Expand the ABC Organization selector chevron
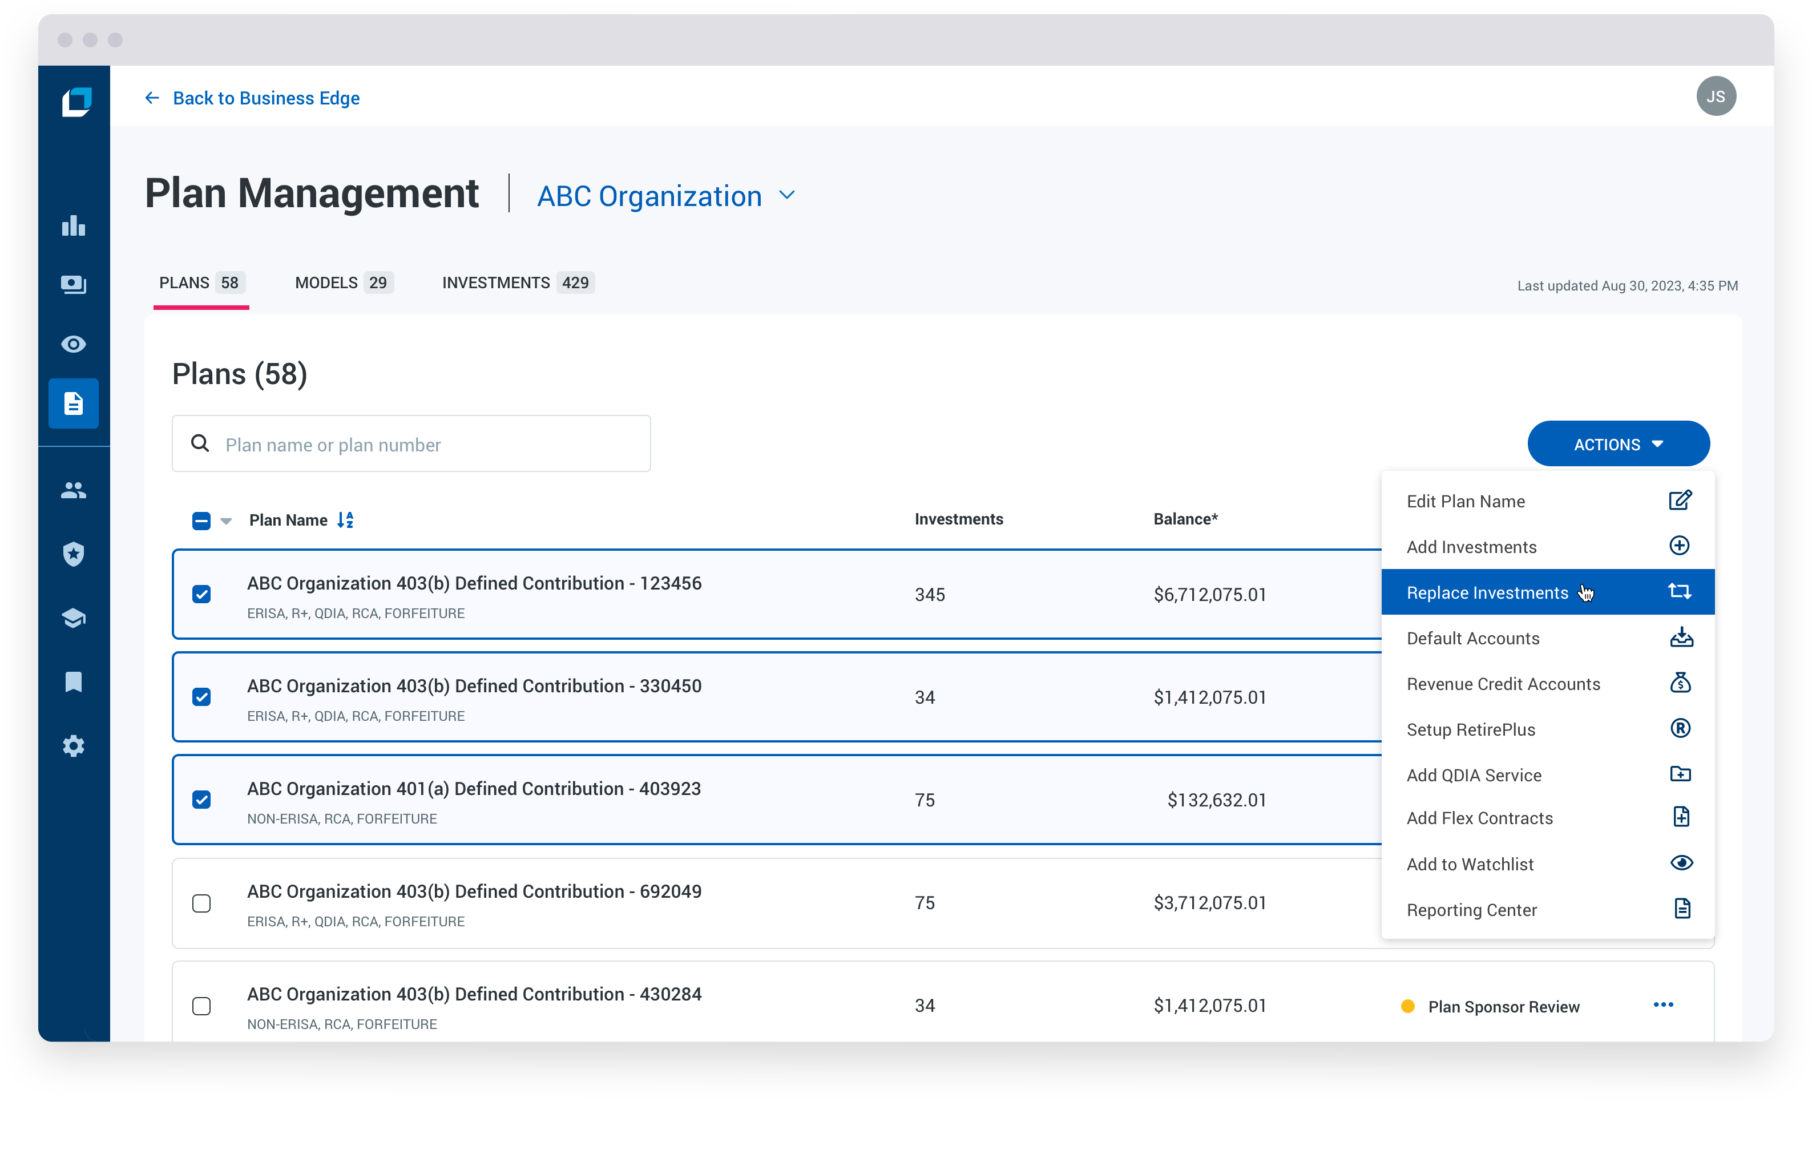 (x=787, y=196)
